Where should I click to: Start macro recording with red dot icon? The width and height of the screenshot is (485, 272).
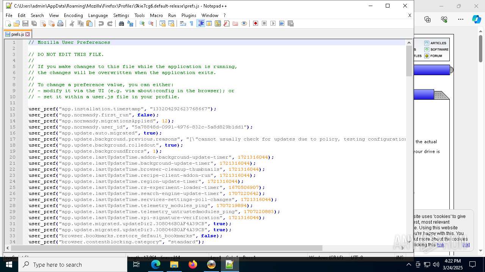(x=255, y=23)
